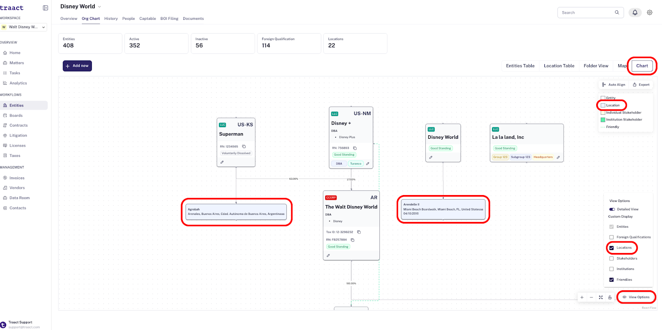Image resolution: width=662 pixels, height=330 pixels.
Task: Select the Arendelle II location node
Action: [x=443, y=210]
